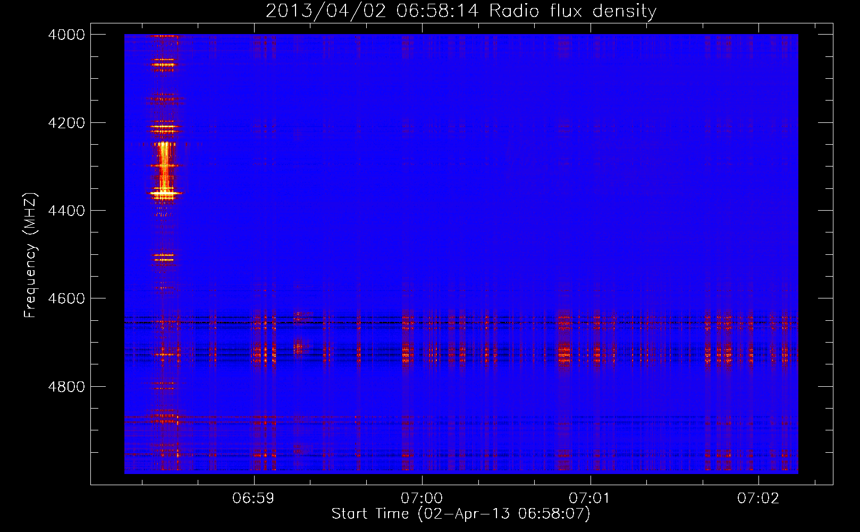860x532 pixels.
Task: Click the 4400 frequency axis label
Action: click(66, 211)
